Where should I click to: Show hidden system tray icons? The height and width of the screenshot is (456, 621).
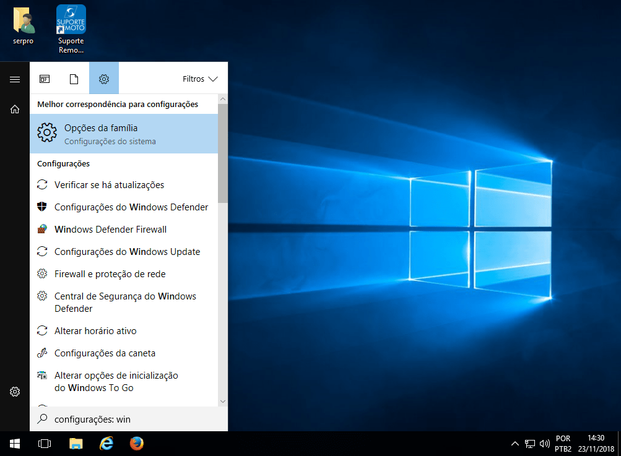[515, 443]
